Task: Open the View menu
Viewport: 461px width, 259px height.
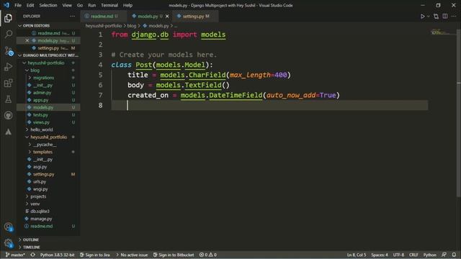Action: [67, 5]
